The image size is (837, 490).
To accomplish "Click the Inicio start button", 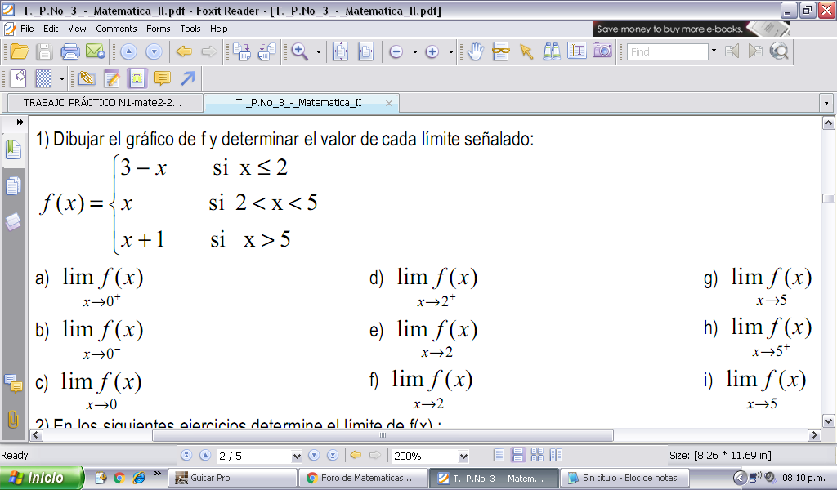I will click(x=41, y=478).
